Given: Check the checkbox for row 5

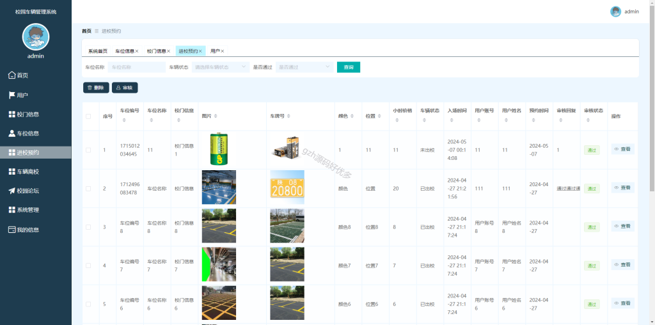Looking at the screenshot, I should (88, 304).
